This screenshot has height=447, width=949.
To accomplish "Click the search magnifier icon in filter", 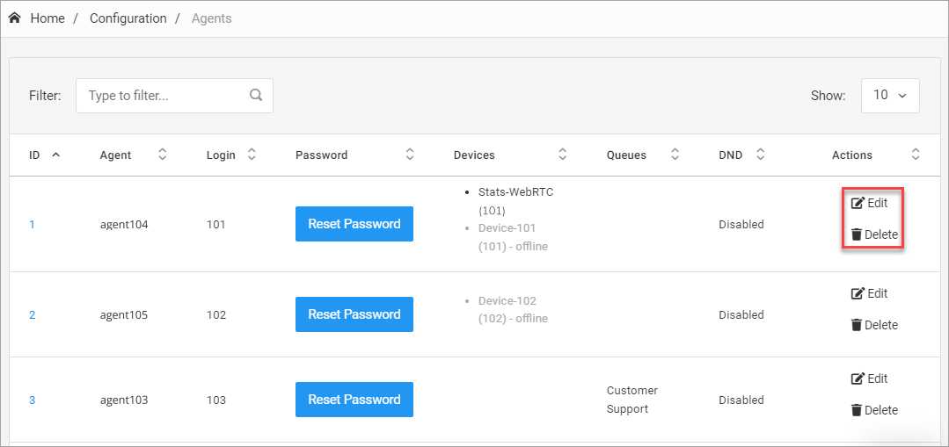I will coord(256,95).
